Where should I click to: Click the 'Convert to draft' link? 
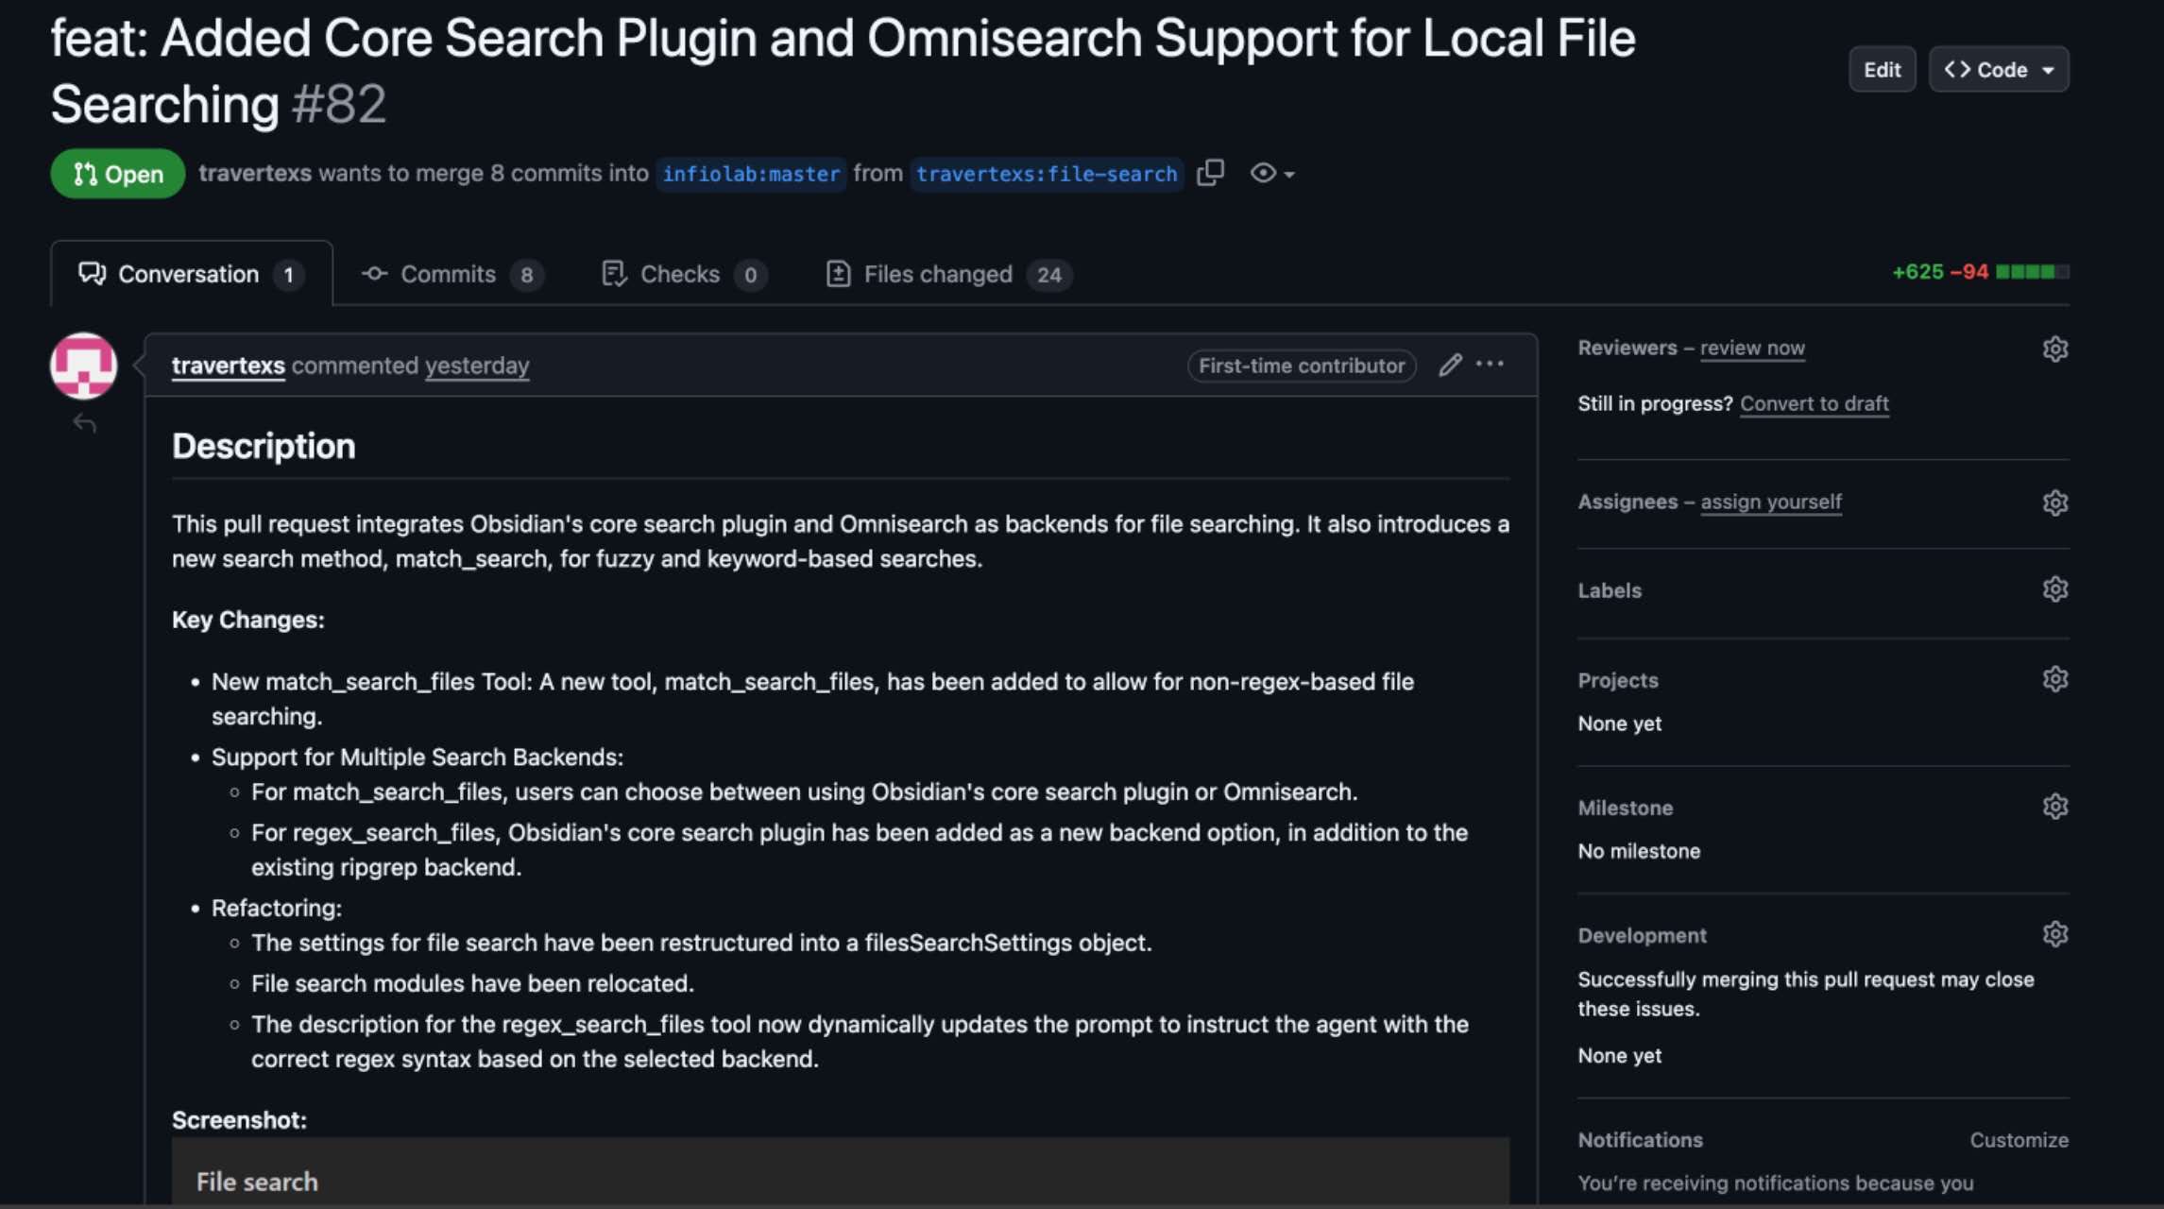coord(1815,403)
